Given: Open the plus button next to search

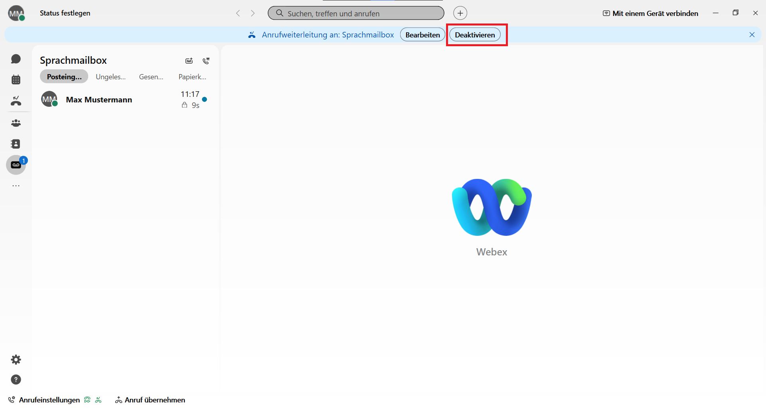Looking at the screenshot, I should click(460, 13).
